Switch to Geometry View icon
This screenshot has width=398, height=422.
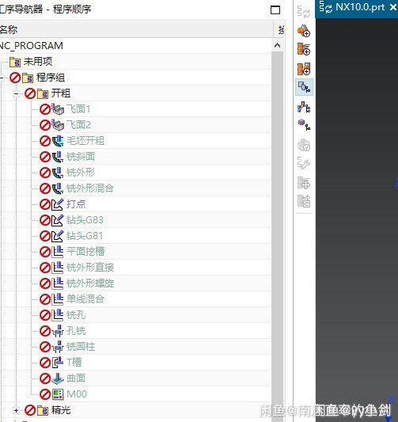tap(304, 125)
